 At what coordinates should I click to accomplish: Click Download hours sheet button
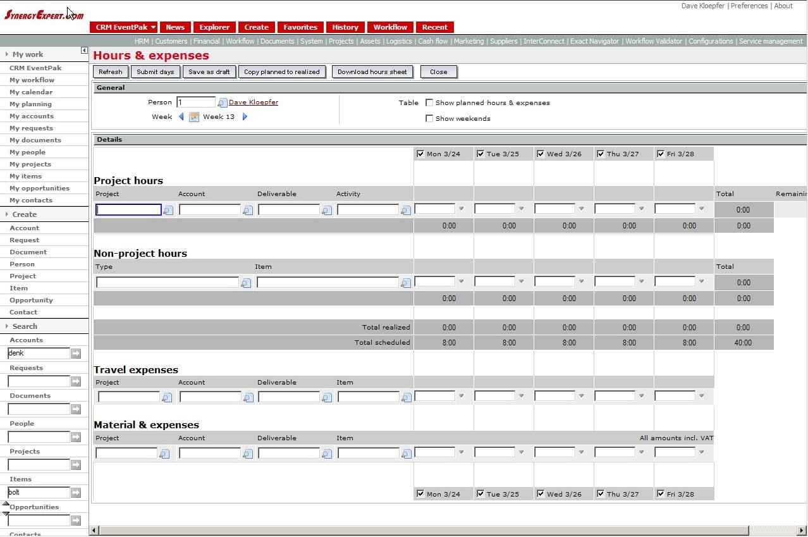click(372, 72)
